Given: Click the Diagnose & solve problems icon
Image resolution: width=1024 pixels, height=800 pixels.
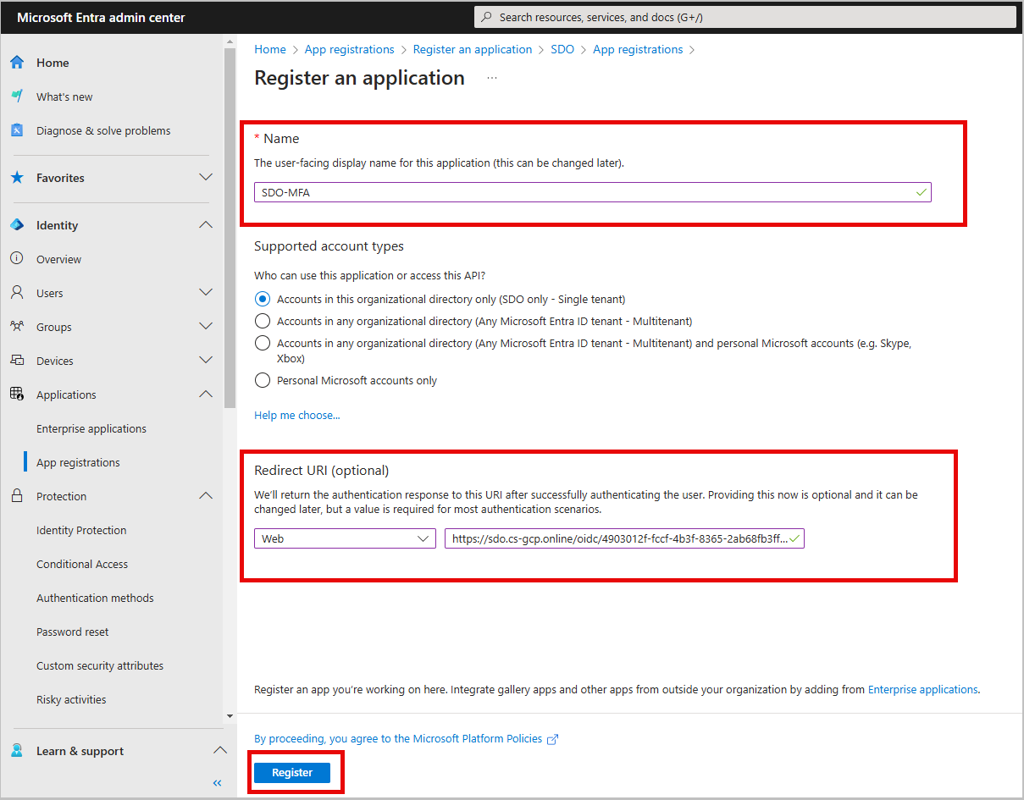Looking at the screenshot, I should click(17, 130).
